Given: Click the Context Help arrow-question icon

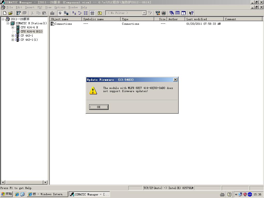Looking at the screenshot, I should point(191,13).
